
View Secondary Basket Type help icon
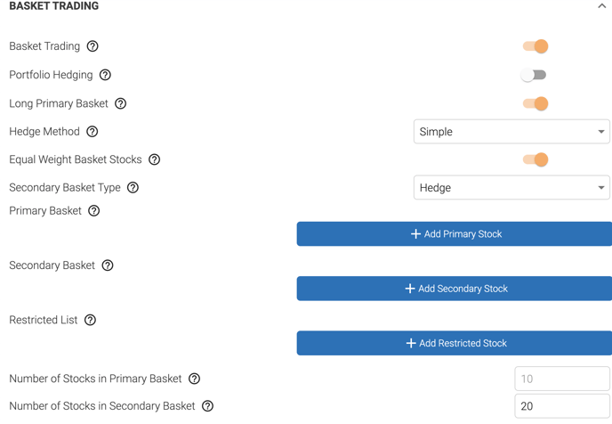click(133, 188)
